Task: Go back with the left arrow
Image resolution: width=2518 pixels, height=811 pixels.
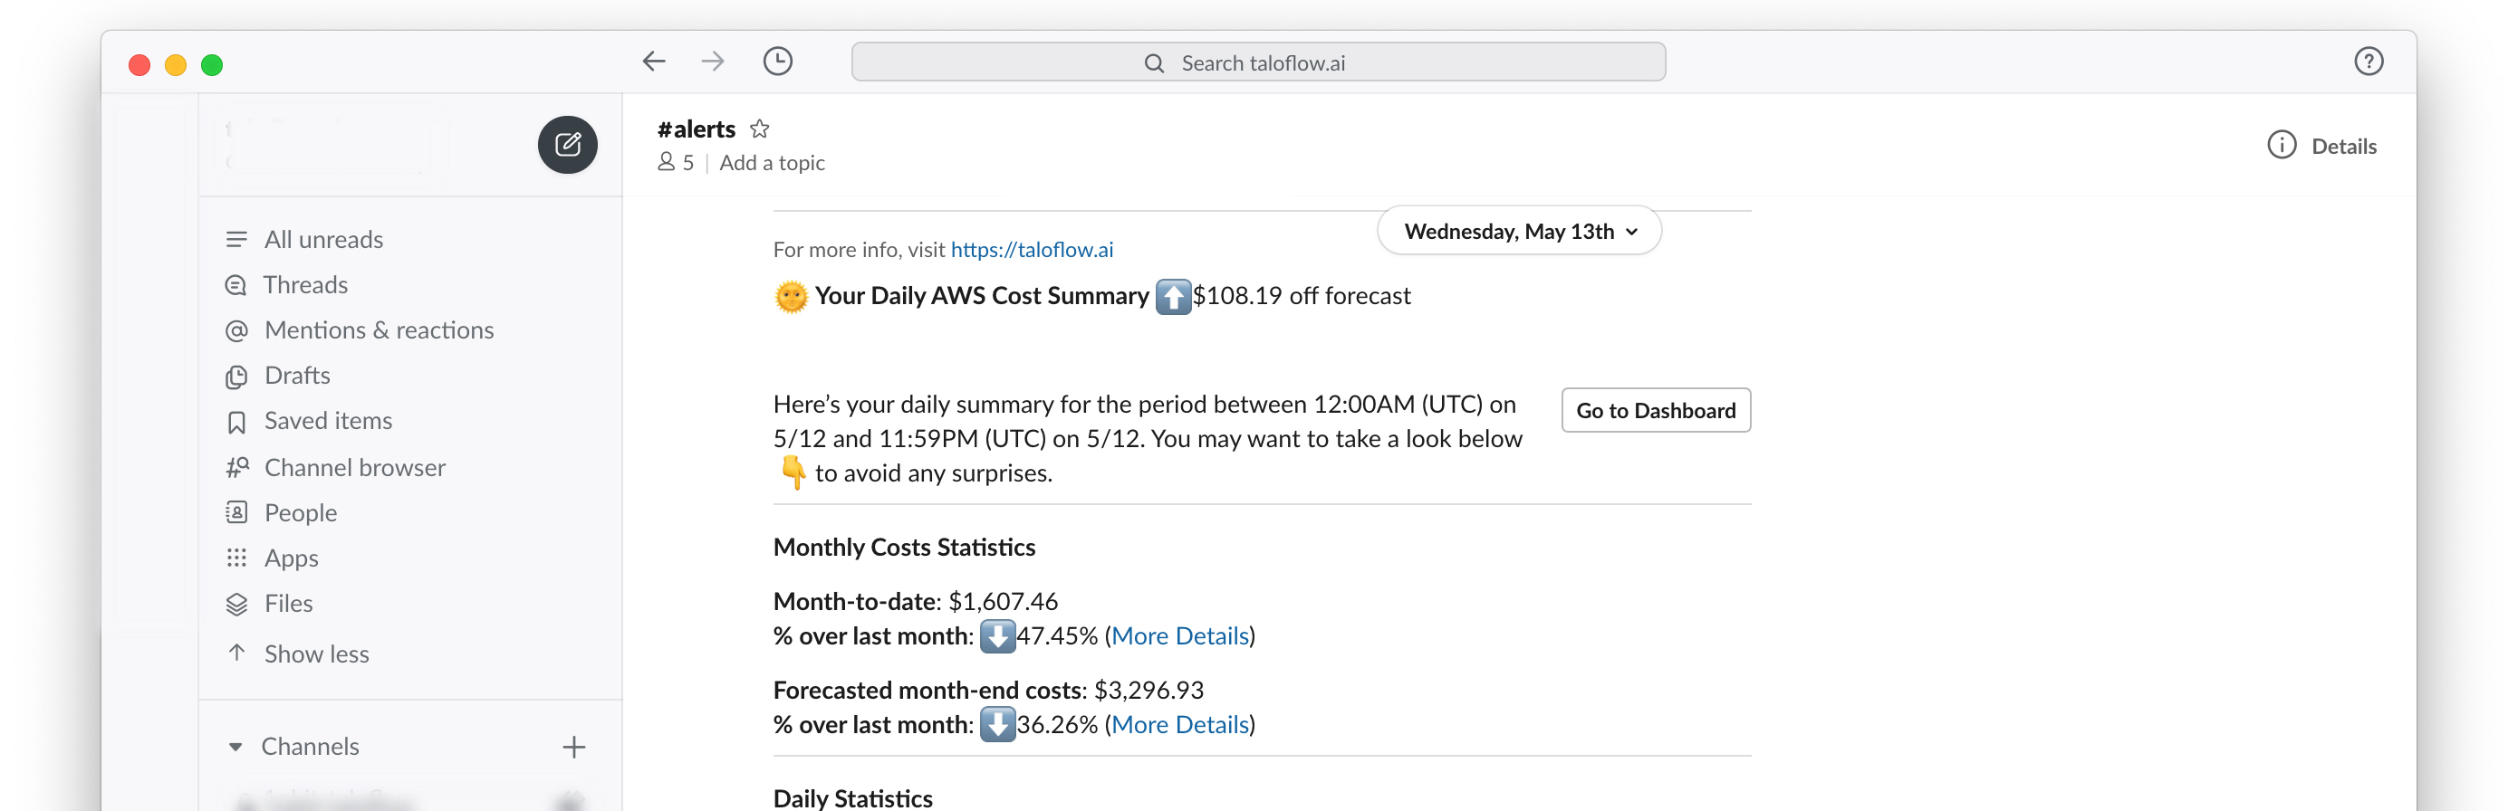Action: pos(654,62)
